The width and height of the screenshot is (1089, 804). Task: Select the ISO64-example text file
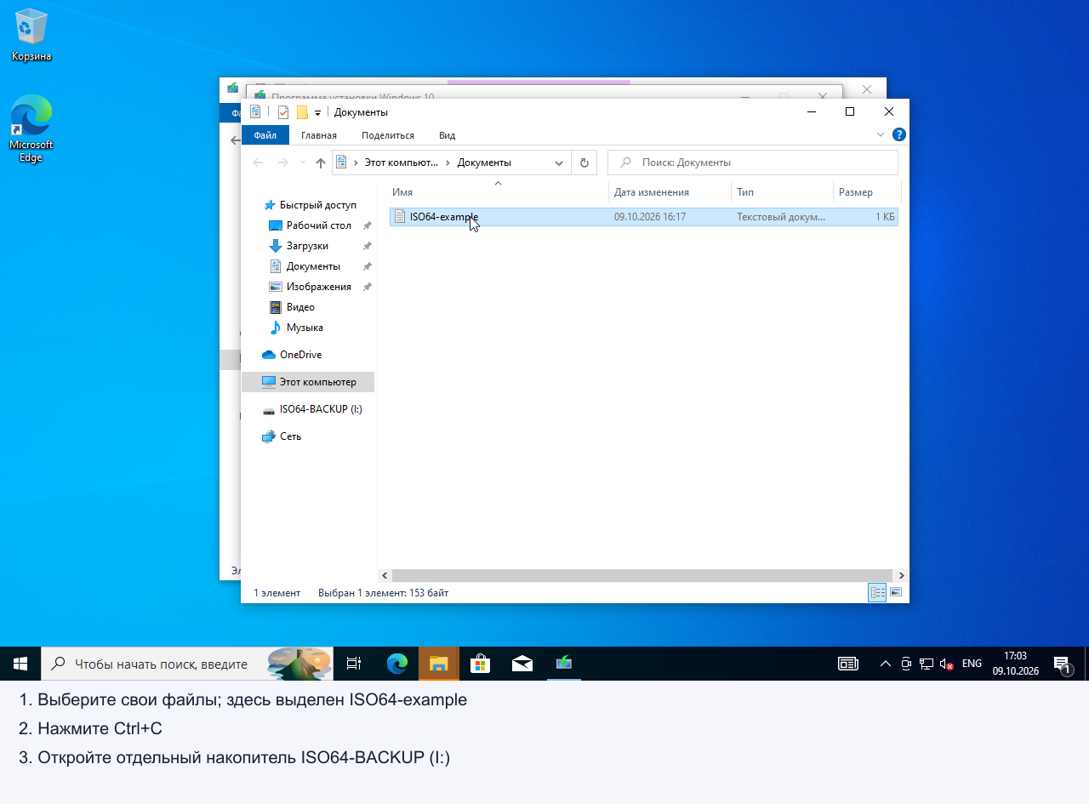644,217
